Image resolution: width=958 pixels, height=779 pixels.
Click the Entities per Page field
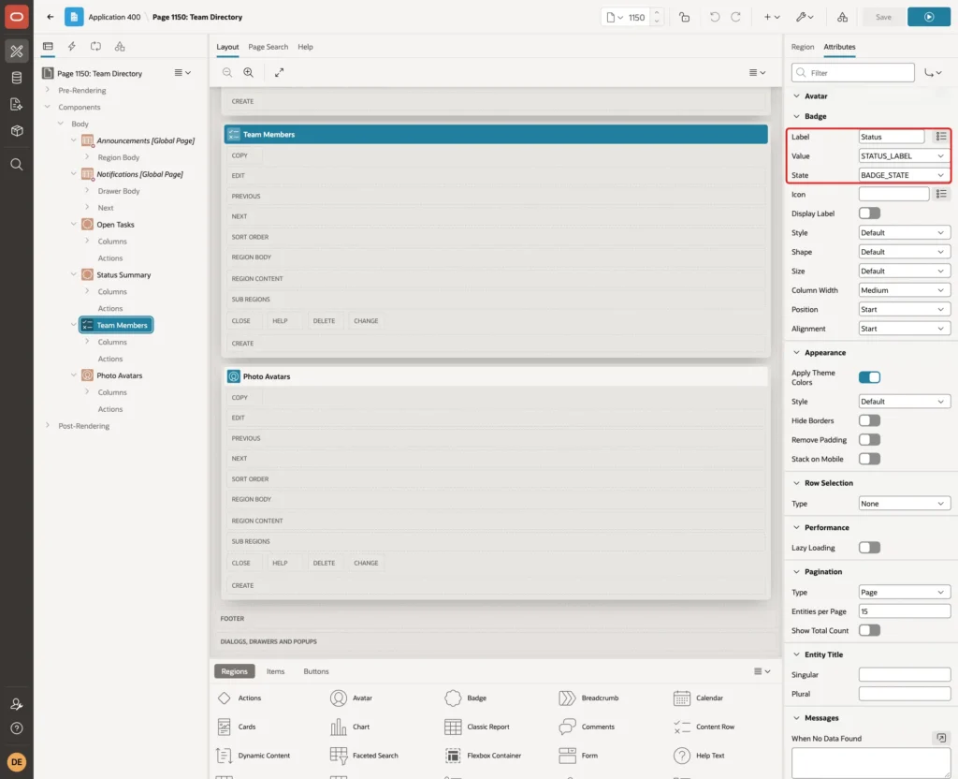905,611
